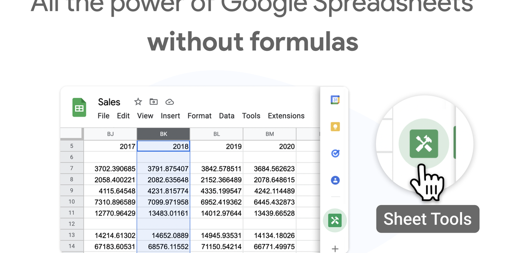Screen dimensions: 506x253
Task: Open the File menu
Action: click(x=103, y=116)
